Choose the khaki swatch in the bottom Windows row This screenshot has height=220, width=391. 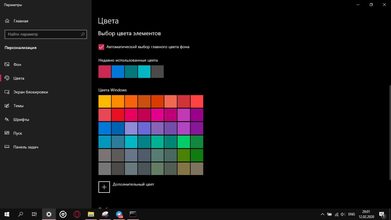(184, 169)
